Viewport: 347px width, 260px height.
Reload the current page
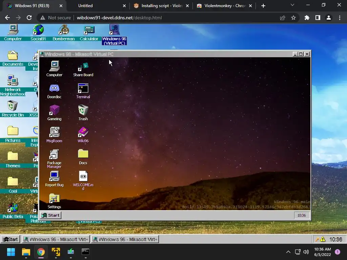[29, 18]
